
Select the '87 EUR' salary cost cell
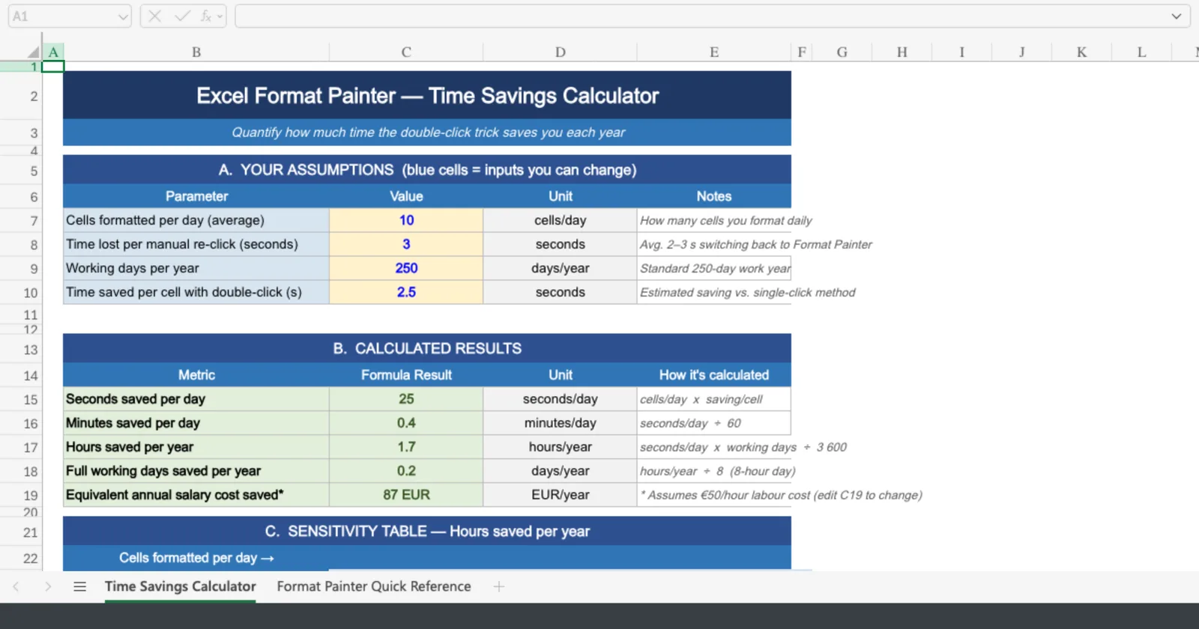point(406,495)
